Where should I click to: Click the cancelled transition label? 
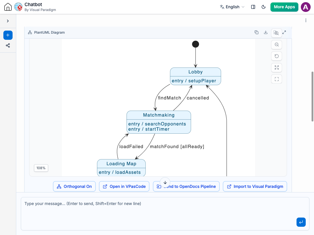[x=198, y=98]
